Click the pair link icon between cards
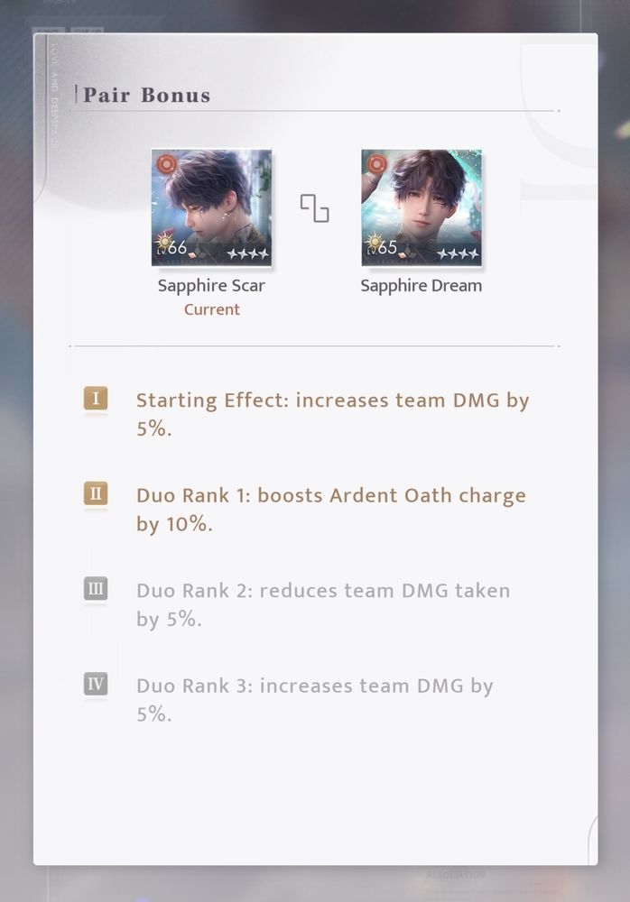630x902 pixels. (314, 208)
